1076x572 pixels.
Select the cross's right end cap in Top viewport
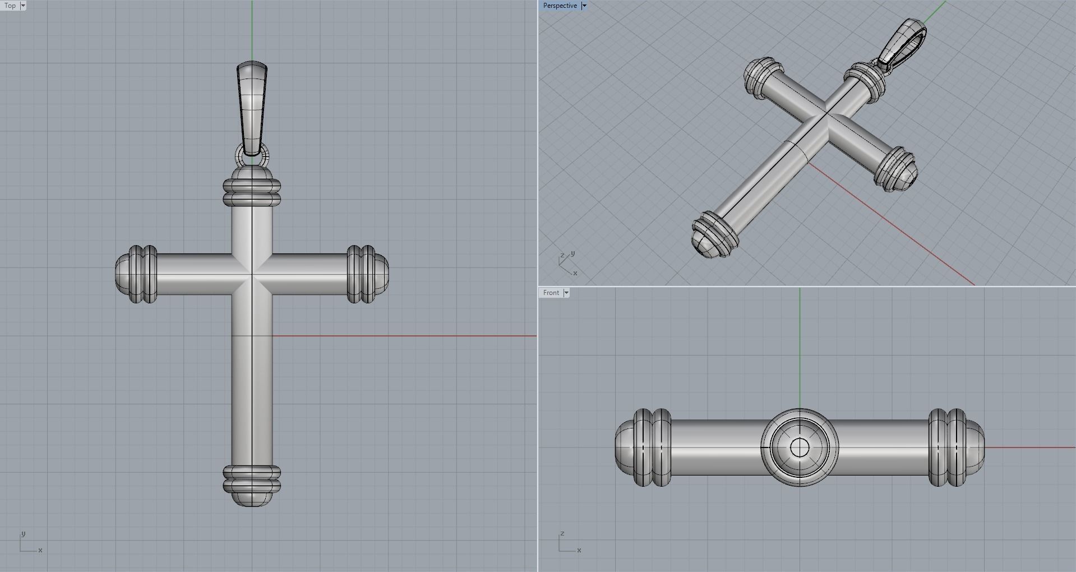click(x=368, y=274)
